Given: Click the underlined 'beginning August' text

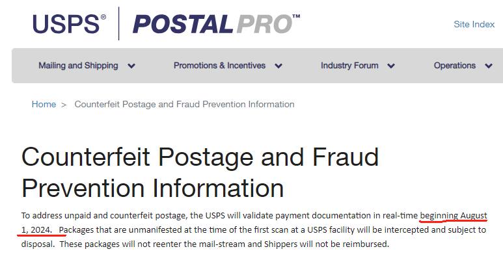Looking at the screenshot, I should click(454, 215).
